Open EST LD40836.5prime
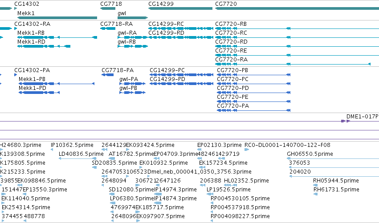 81,154
